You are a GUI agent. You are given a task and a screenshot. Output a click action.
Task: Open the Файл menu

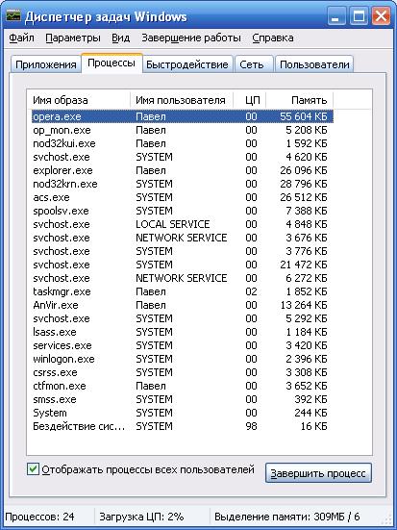click(x=21, y=38)
